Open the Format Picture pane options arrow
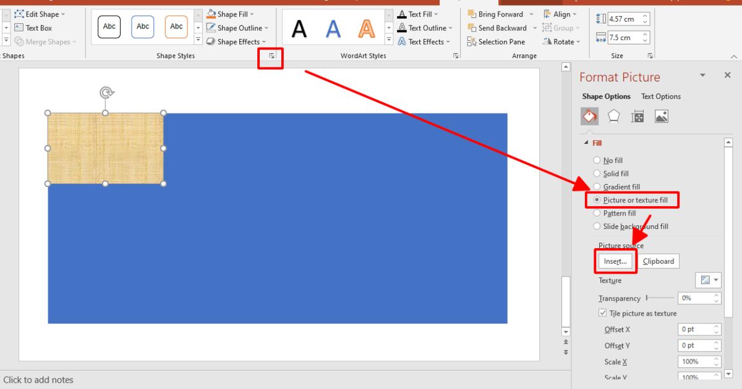 click(702, 75)
